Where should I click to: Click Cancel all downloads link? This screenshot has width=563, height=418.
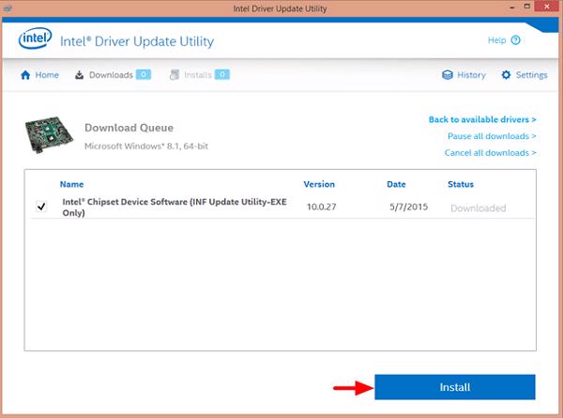pyautogui.click(x=490, y=152)
